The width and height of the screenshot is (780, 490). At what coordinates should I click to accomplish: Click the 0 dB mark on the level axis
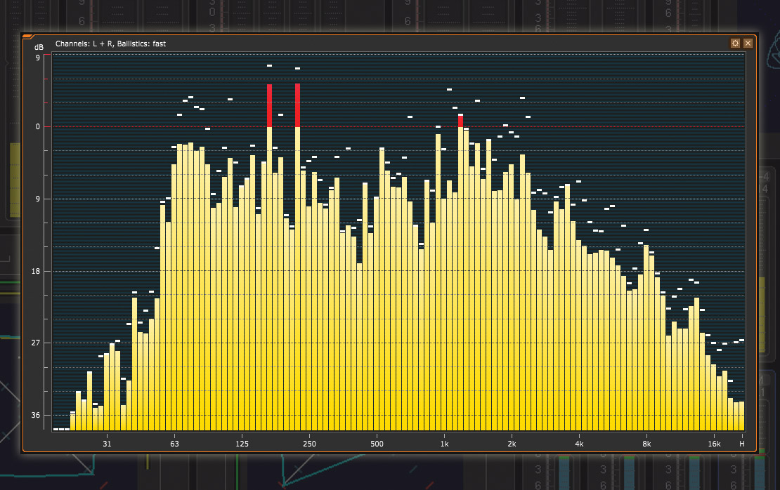point(37,127)
